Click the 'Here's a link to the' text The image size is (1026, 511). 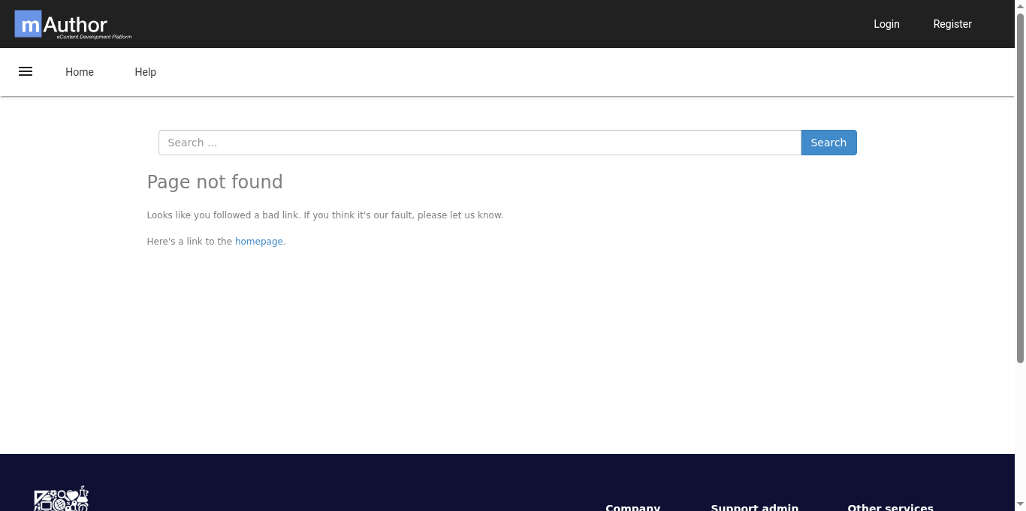(189, 242)
